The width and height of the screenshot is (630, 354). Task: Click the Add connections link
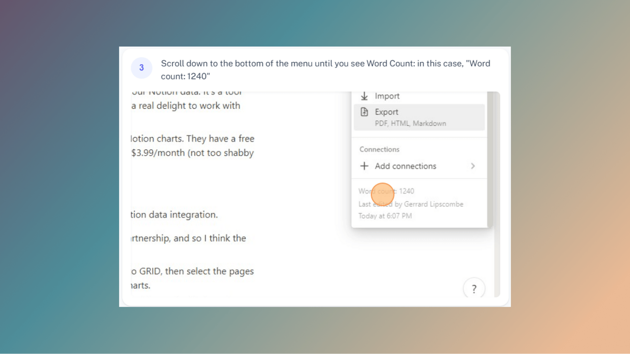click(x=405, y=166)
